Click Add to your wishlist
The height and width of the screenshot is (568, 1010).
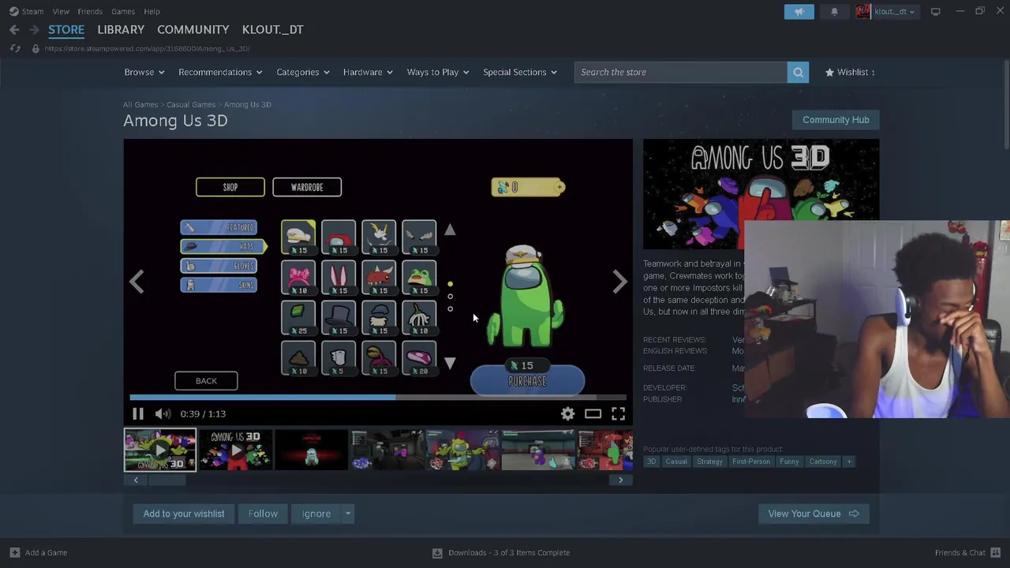pos(184,514)
